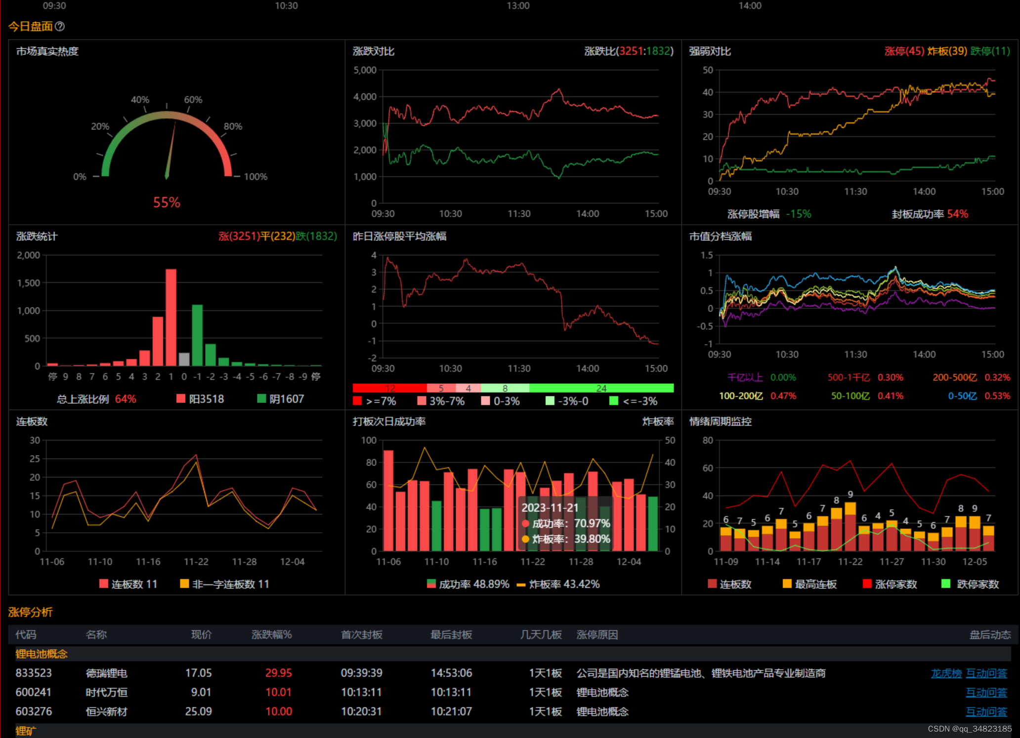Open 龙虎榜 link for 德瑞锂电
The width and height of the screenshot is (1020, 738).
click(x=946, y=673)
